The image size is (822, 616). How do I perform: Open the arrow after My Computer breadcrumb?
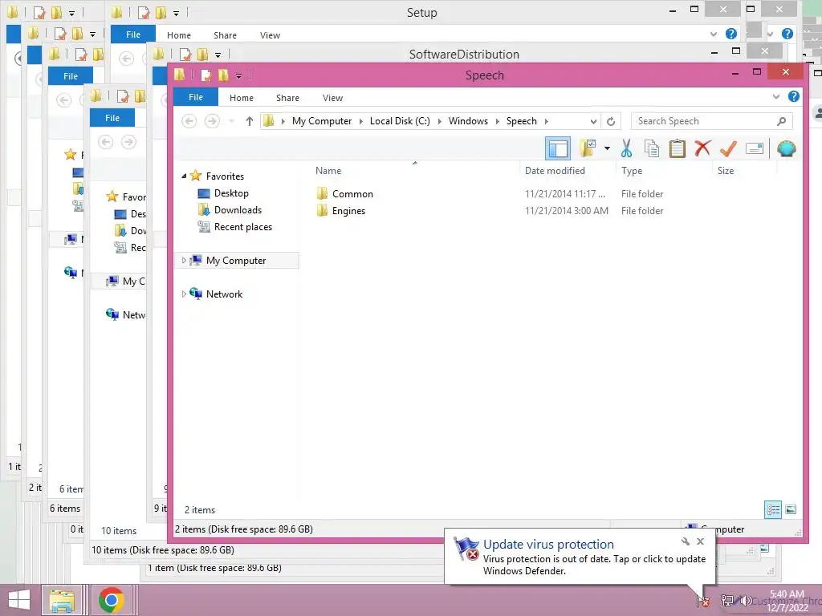360,122
